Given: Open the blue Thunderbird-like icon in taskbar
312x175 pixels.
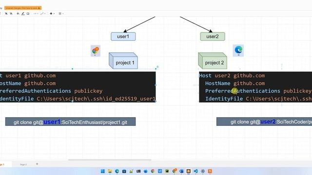Looking at the screenshot, I should pos(146,171).
